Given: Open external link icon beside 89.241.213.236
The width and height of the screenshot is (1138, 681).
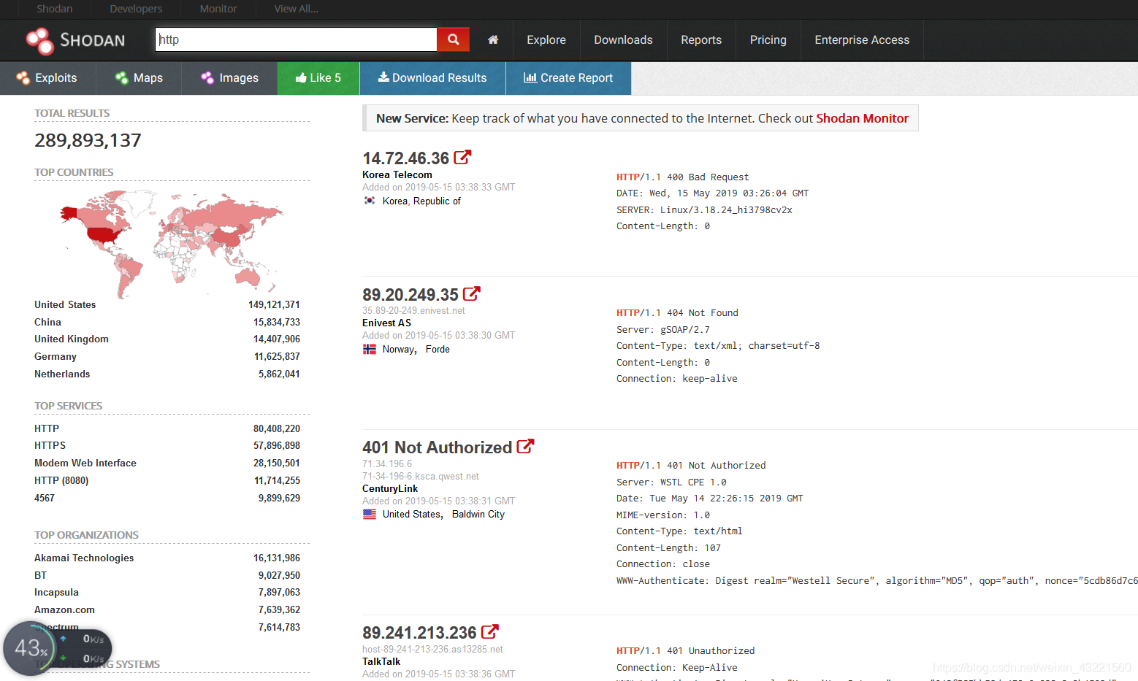Looking at the screenshot, I should (x=489, y=631).
